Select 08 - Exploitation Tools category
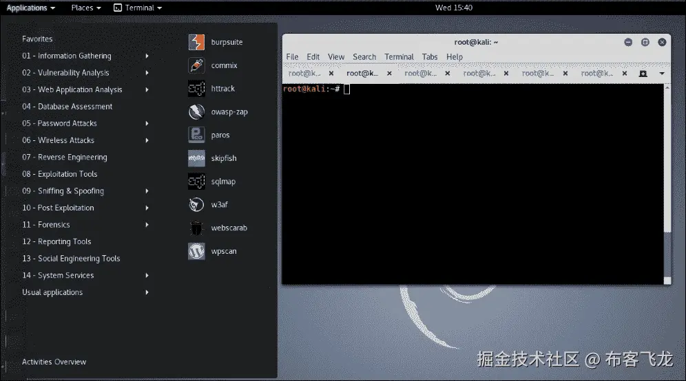The height and width of the screenshot is (381, 686). coord(60,174)
